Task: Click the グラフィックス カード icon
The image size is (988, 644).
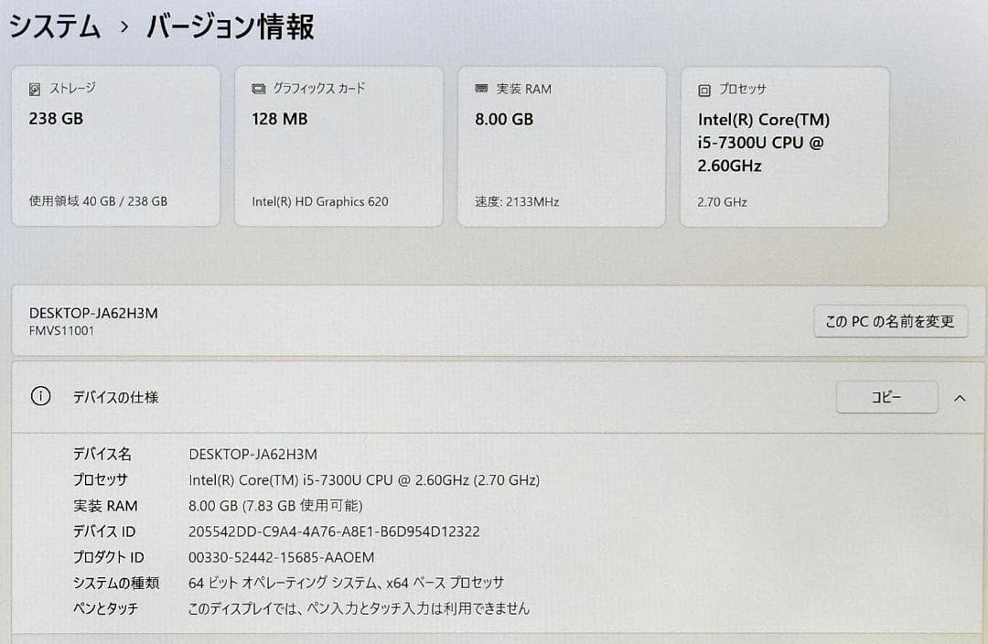Action: tap(258, 89)
